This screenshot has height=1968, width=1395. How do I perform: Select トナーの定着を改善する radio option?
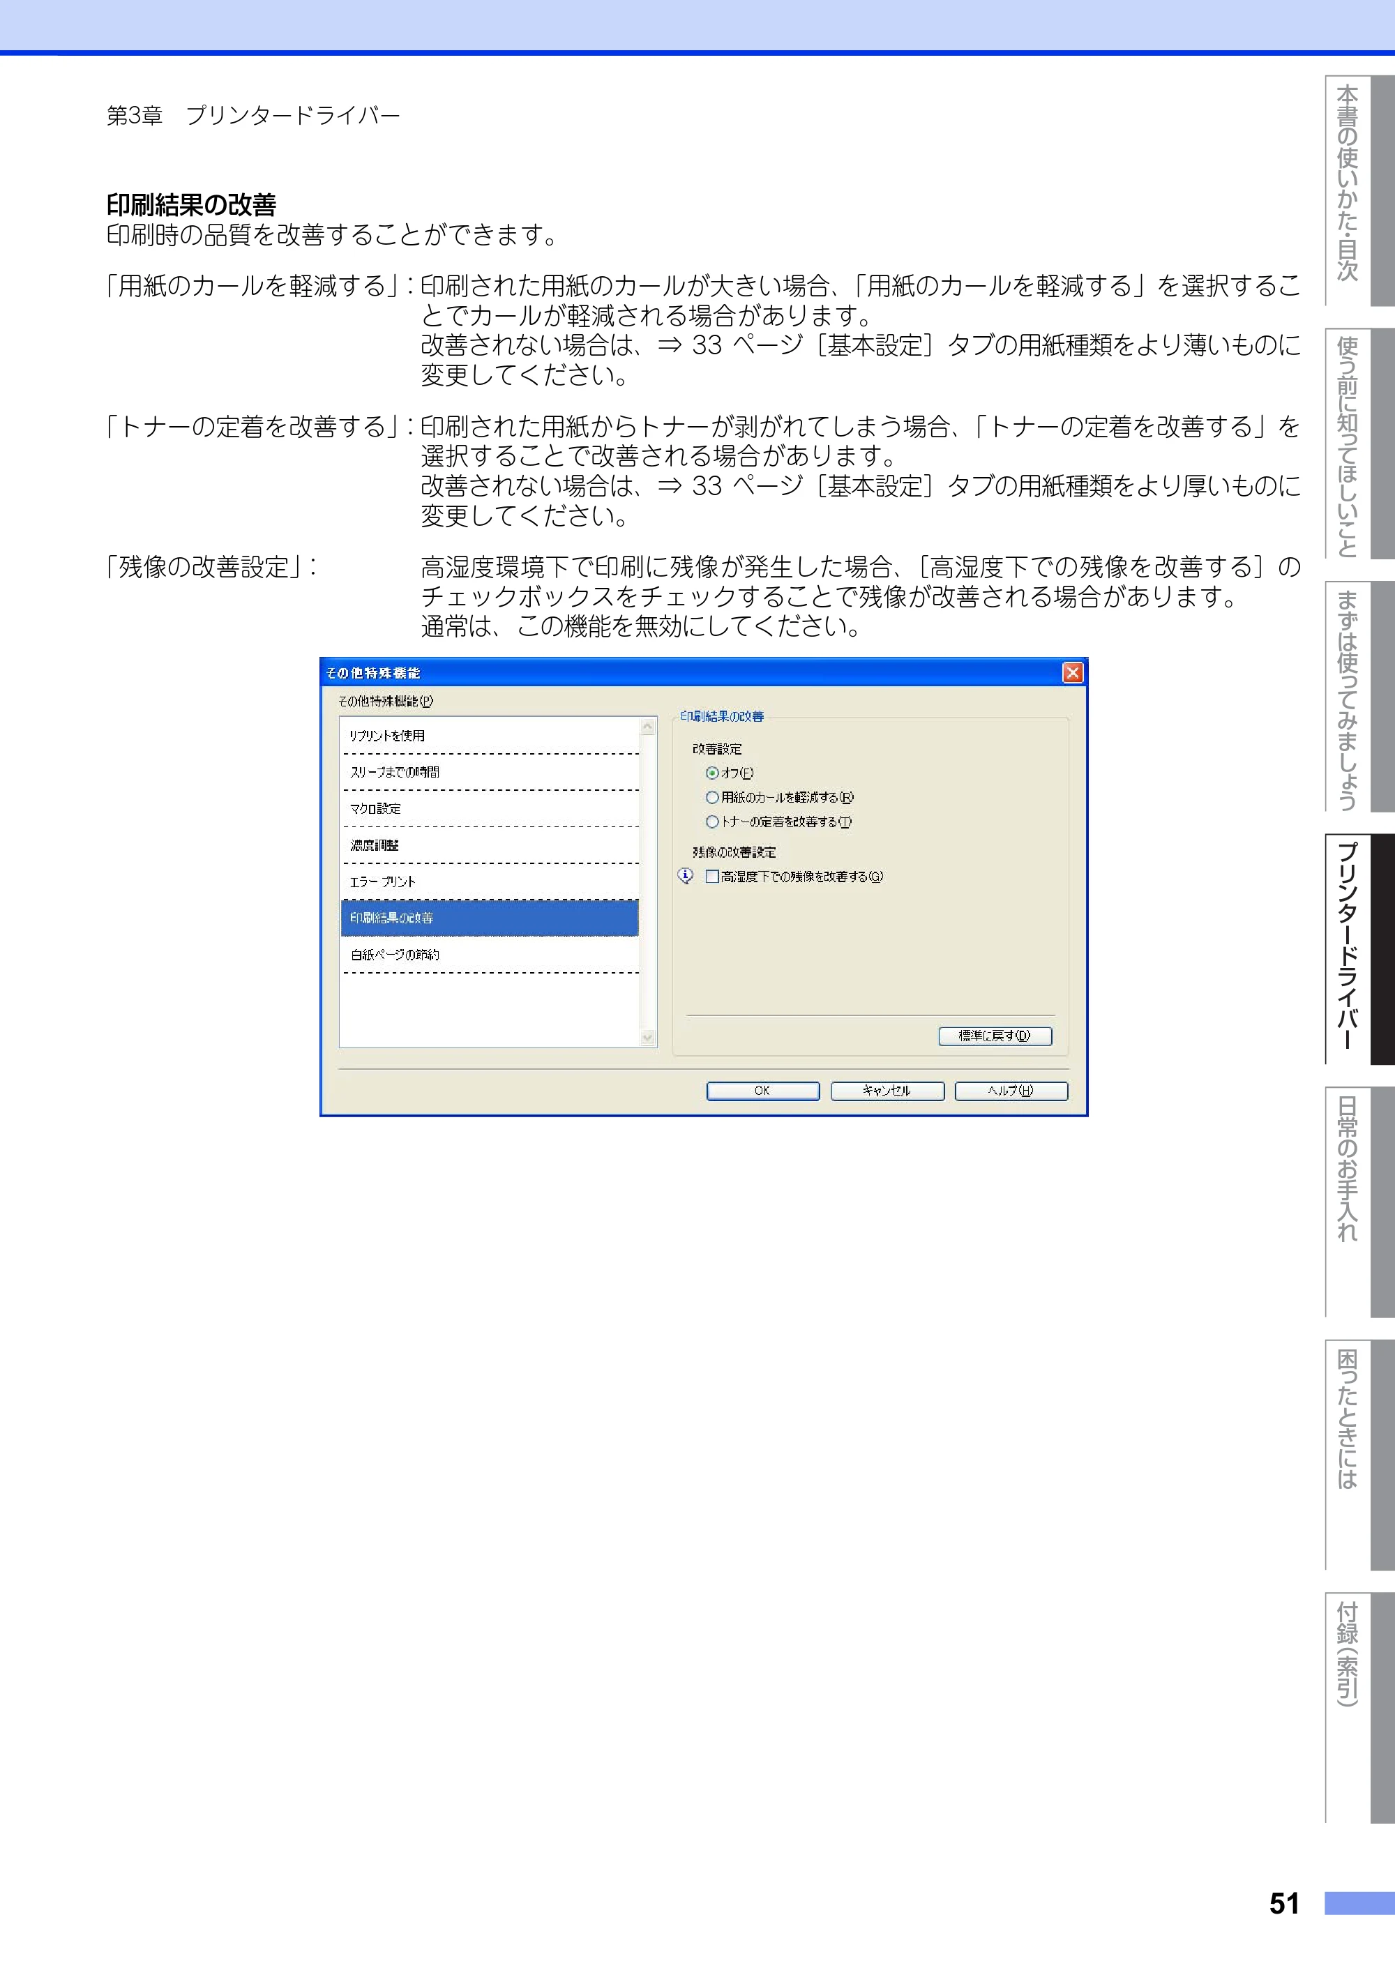pyautogui.click(x=711, y=822)
